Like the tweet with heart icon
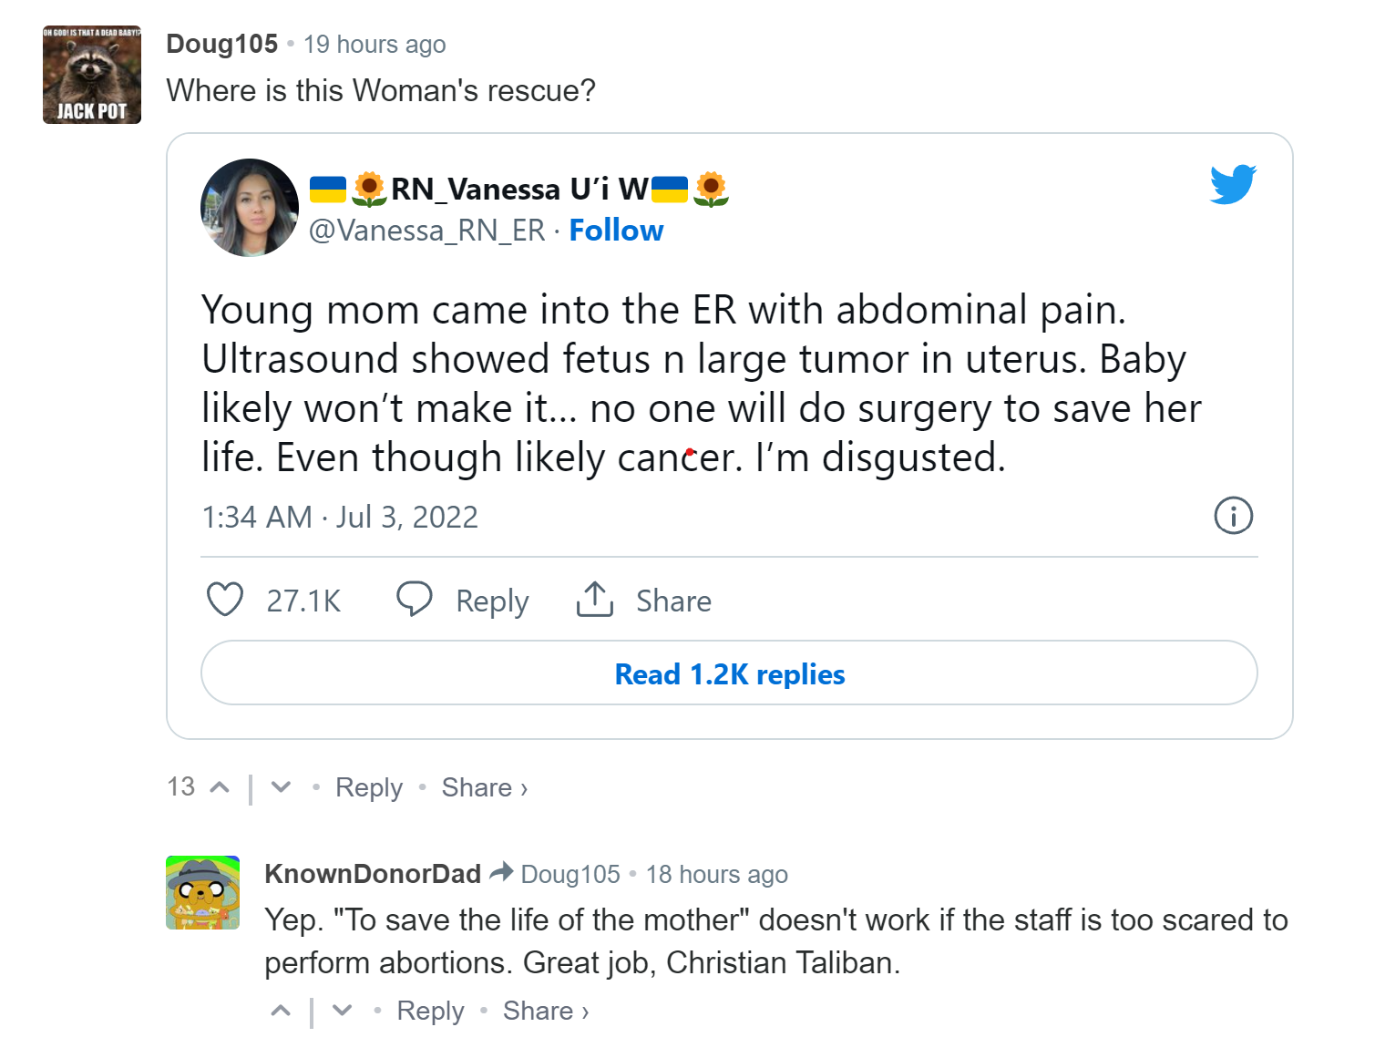Image resolution: width=1375 pixels, height=1058 pixels. (x=225, y=600)
